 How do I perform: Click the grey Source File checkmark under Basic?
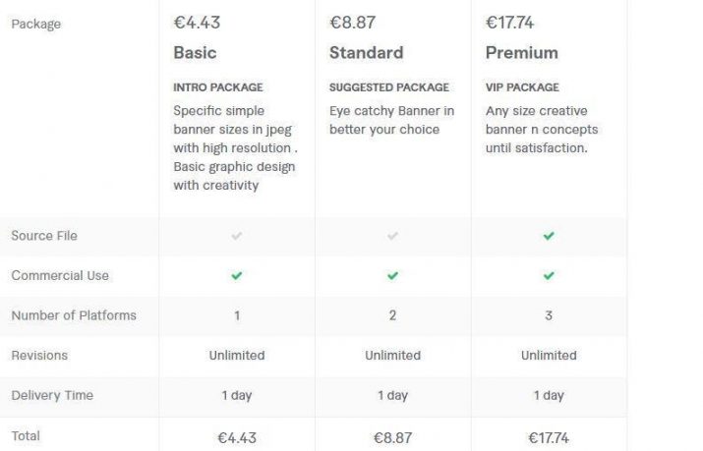pos(237,236)
